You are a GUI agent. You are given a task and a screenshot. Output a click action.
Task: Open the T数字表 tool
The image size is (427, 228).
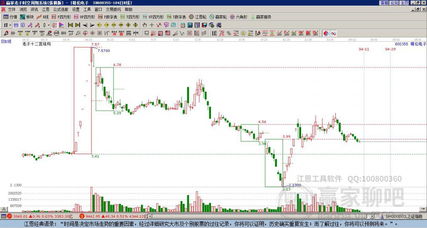[176, 17]
